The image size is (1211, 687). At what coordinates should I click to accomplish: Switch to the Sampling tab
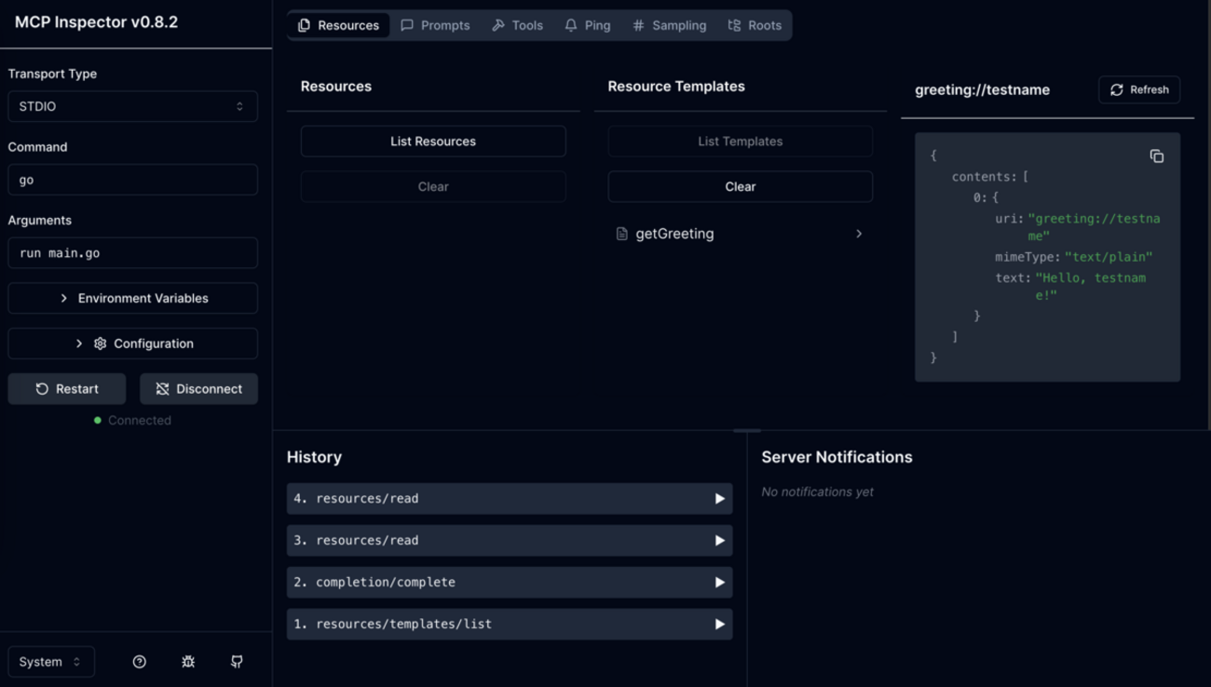point(670,25)
